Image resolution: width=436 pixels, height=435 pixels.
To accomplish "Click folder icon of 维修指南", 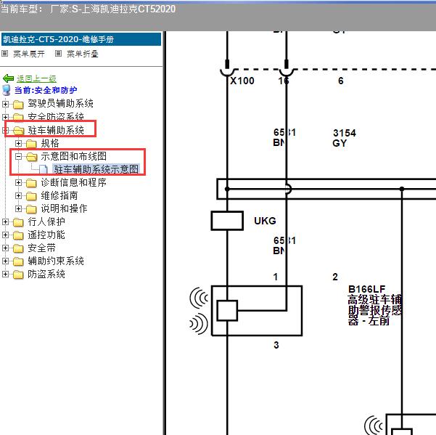I will tap(31, 196).
